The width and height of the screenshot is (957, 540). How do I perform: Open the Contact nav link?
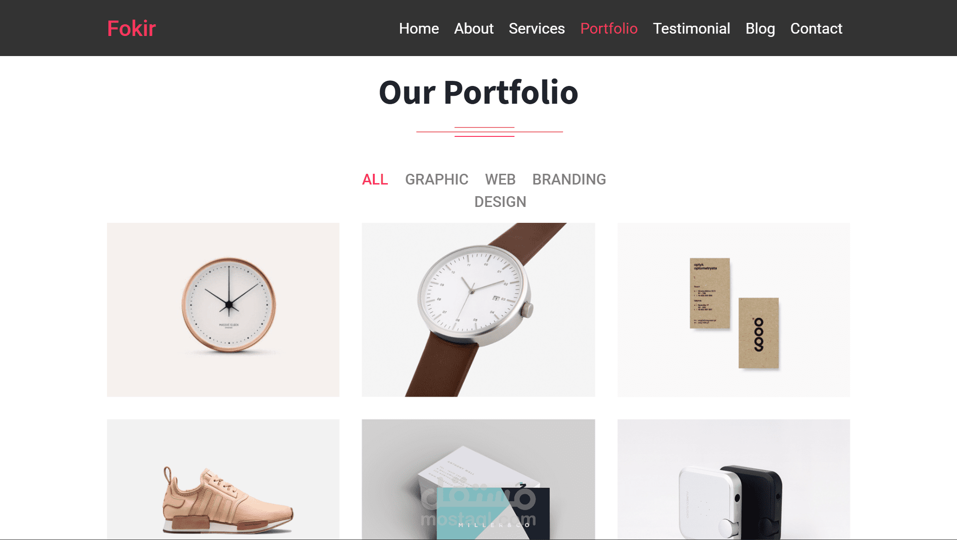(x=816, y=28)
